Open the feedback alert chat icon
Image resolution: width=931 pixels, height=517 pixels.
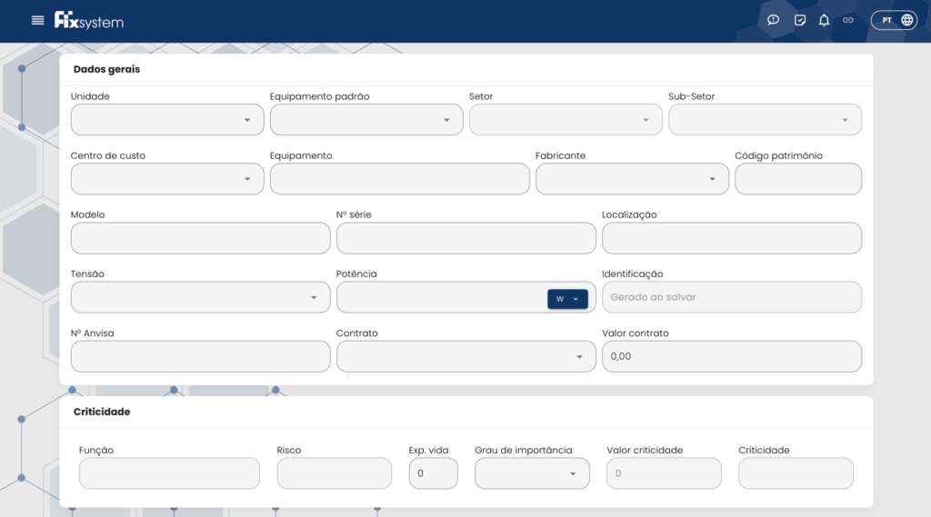click(x=774, y=20)
